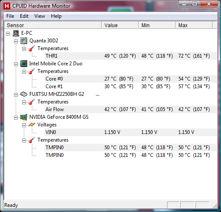Viewport: 221px width, 212px height.
Task: Collapse Temperatures under Intel Core 2 Duo
Action: pyautogui.click(x=24, y=72)
